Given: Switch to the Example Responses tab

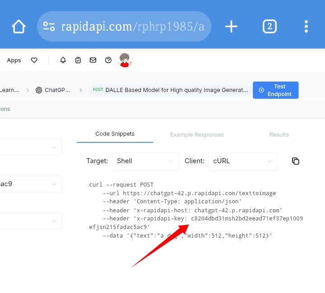Looking at the screenshot, I should pos(197,135).
